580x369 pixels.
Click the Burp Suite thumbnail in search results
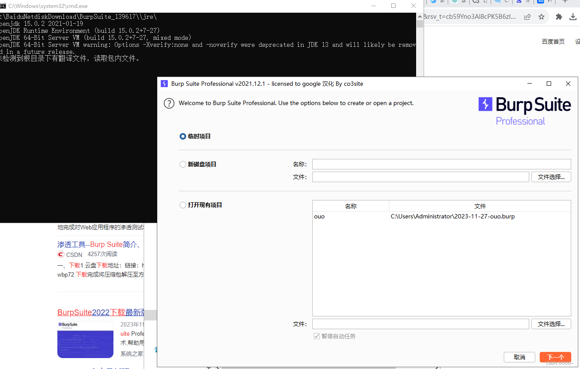point(85,340)
